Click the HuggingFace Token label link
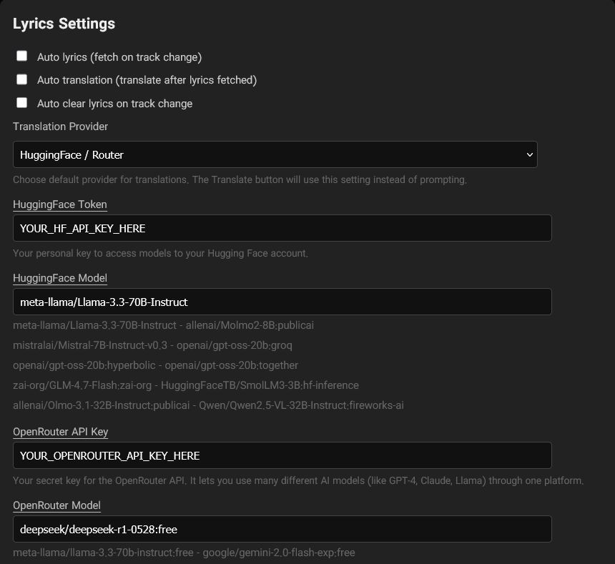This screenshot has height=564, width=615. [60, 204]
